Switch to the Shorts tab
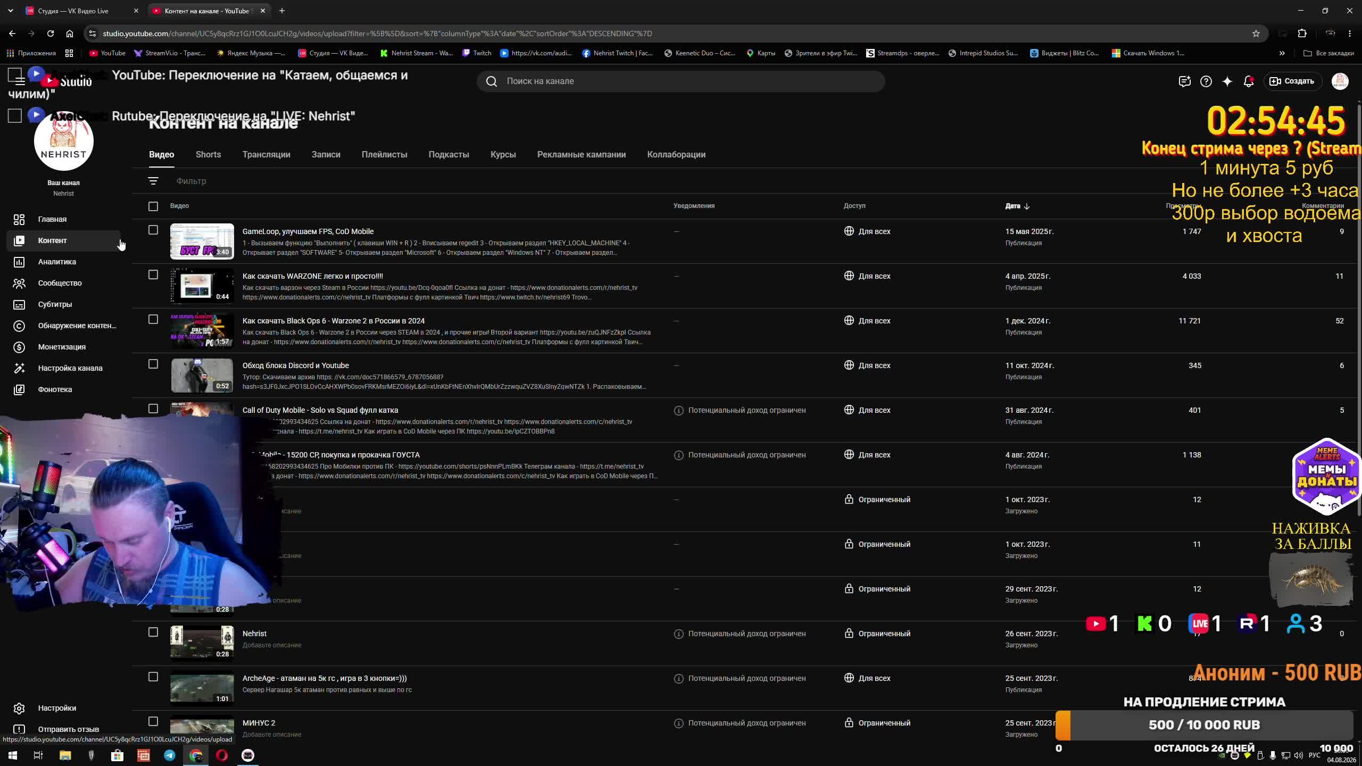The width and height of the screenshot is (1362, 766). pos(208,155)
